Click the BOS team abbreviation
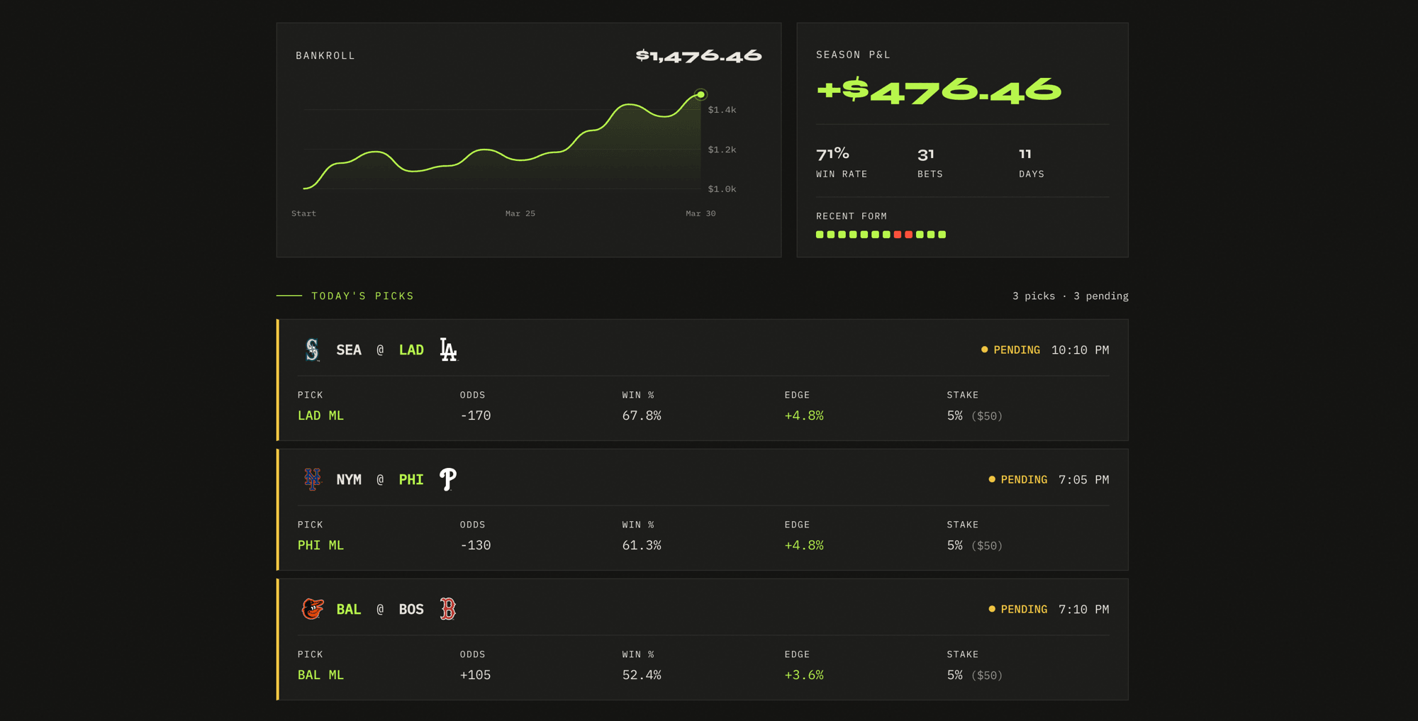 pos(411,609)
